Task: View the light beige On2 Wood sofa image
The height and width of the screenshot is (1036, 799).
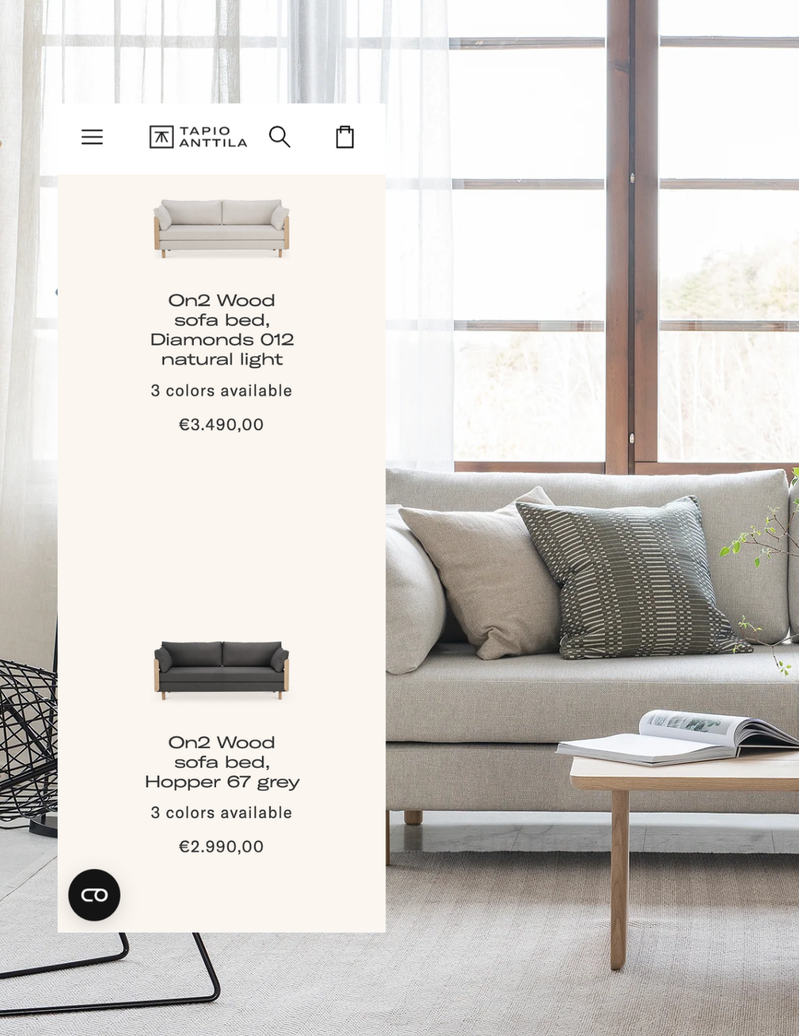Action: pos(221,227)
